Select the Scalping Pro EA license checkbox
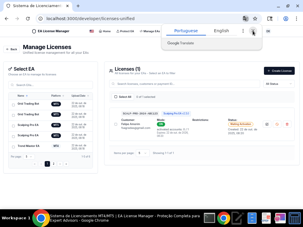The image size is (303, 227). point(116,124)
